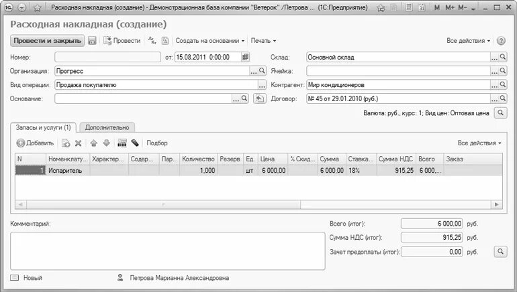Open selection list for Основание with ellipsis

(236, 99)
